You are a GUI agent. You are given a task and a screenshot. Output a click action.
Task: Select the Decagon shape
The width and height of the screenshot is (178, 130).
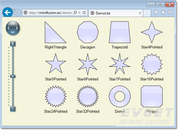click(x=88, y=32)
